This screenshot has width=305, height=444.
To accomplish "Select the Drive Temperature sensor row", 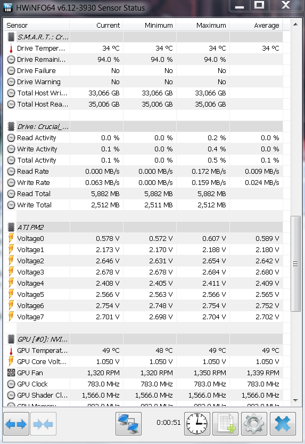I will pos(143,48).
